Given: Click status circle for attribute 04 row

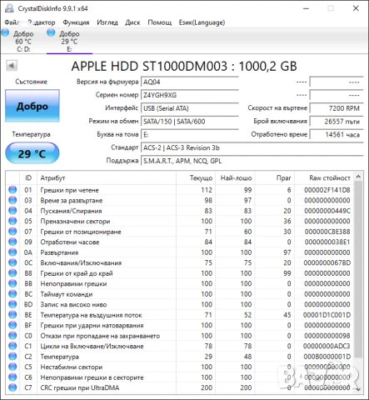Looking at the screenshot, I should pos(12,211).
